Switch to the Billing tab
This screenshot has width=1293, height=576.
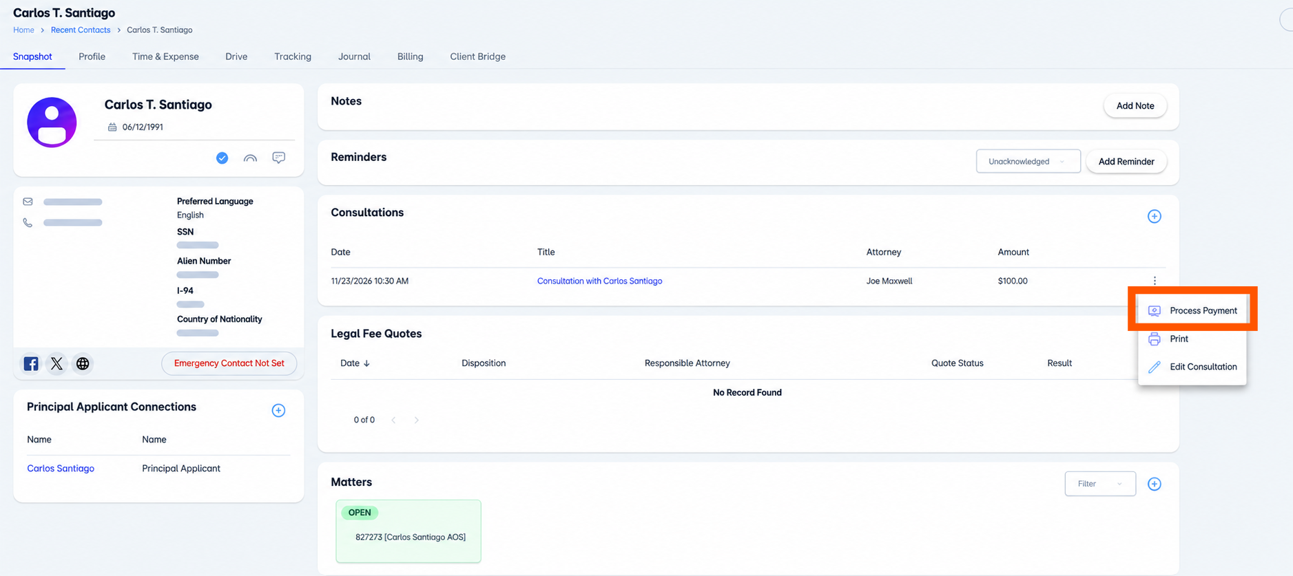410,56
